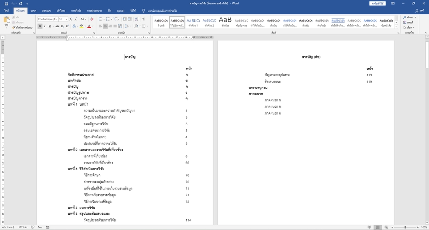Open the font name dropdown (Cordia New)
Image resolution: width=429 pixels, height=230 pixels.
pyautogui.click(x=57, y=19)
